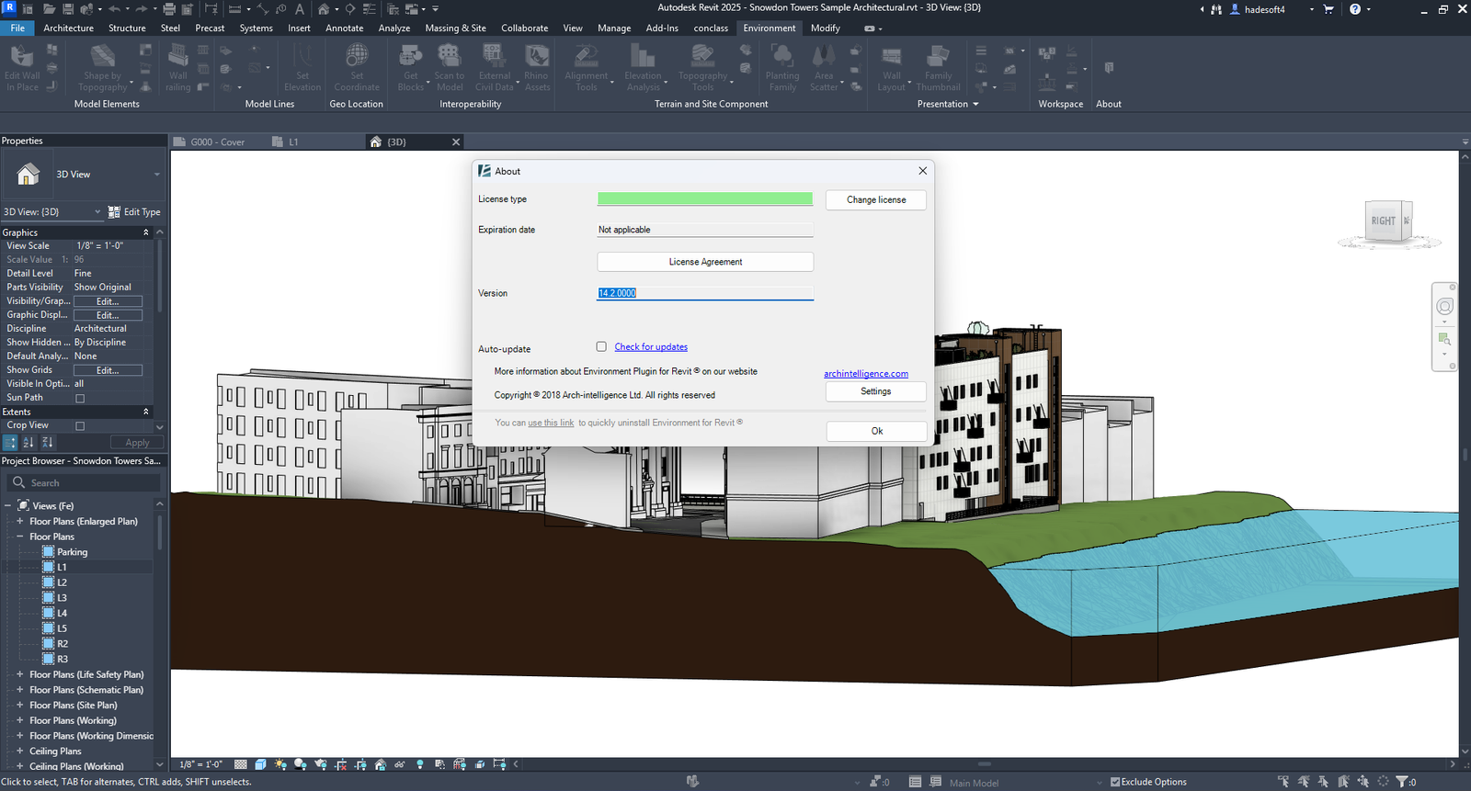Viewport: 1471px width, 791px height.
Task: Click the Get Blocks icon
Action: tap(411, 55)
